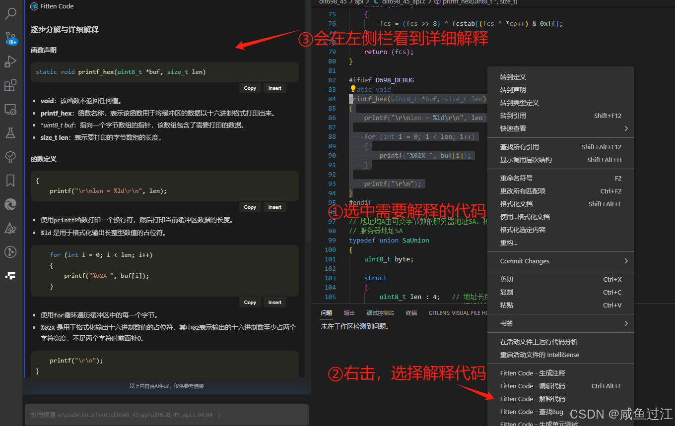Copy the for loop code snippet
This screenshot has height=426, width=675.
(x=250, y=303)
